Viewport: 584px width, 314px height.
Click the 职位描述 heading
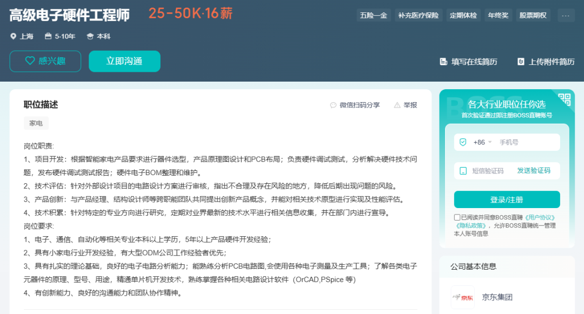coord(41,105)
